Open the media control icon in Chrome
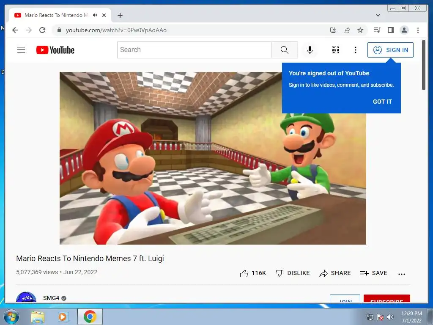This screenshot has width=433, height=325. pyautogui.click(x=377, y=30)
